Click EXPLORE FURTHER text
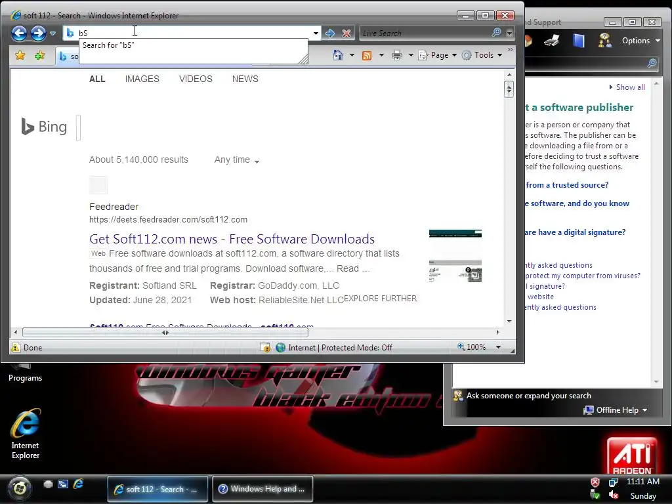Viewport: 672px width, 504px height. tap(380, 299)
